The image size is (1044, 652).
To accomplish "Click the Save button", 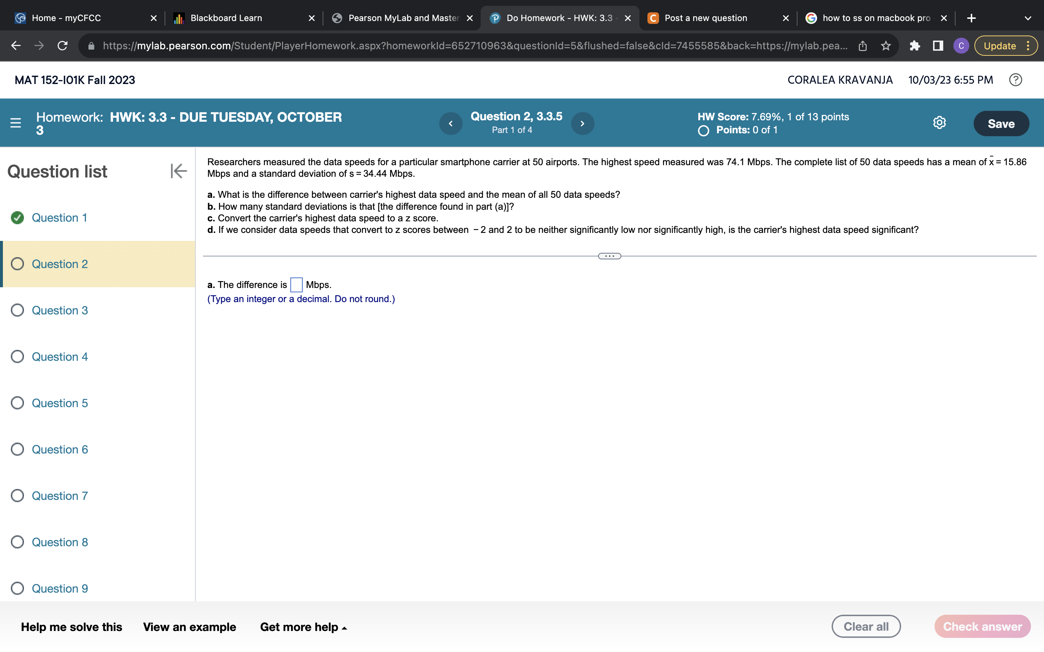I will pyautogui.click(x=1001, y=123).
